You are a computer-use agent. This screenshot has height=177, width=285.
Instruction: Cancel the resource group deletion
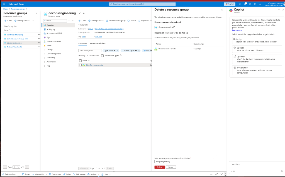(171, 167)
